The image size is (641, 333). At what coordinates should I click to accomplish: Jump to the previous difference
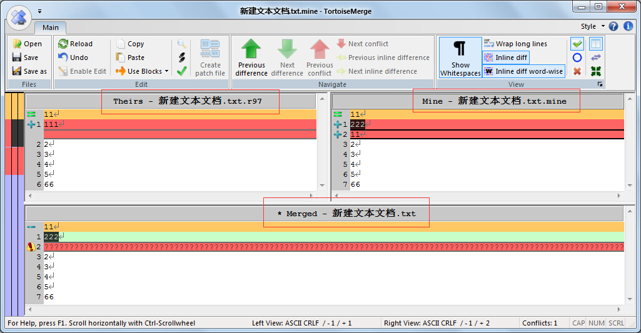click(x=251, y=57)
